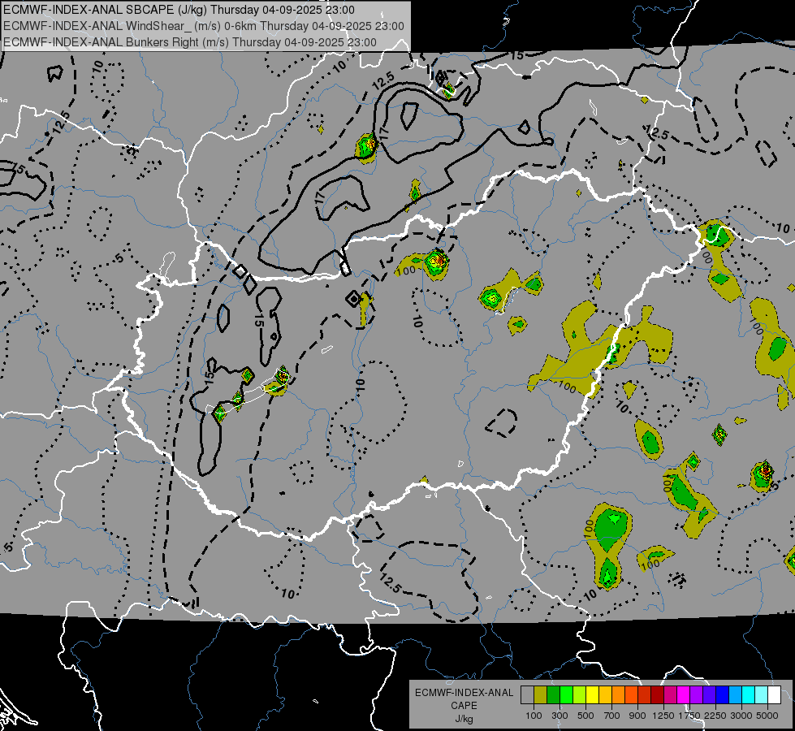Image resolution: width=795 pixels, height=731 pixels.
Task: Select the lime yellow-green legend swatch
Action: point(579,695)
